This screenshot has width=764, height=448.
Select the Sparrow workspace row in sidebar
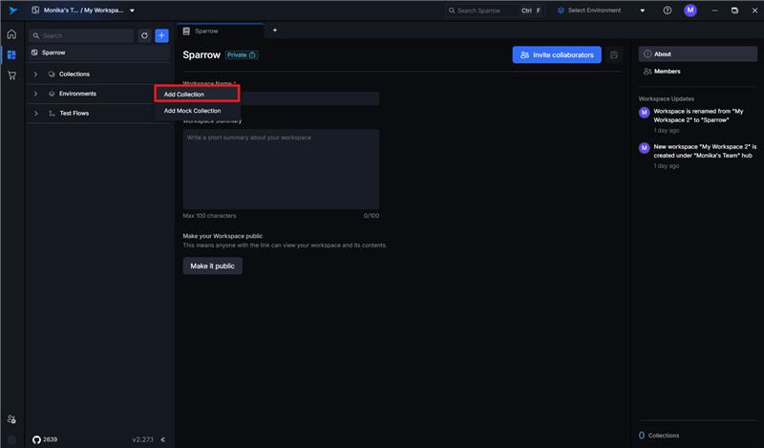coord(99,53)
